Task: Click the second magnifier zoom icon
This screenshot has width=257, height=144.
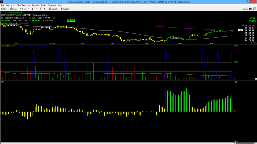Action: 49,18
